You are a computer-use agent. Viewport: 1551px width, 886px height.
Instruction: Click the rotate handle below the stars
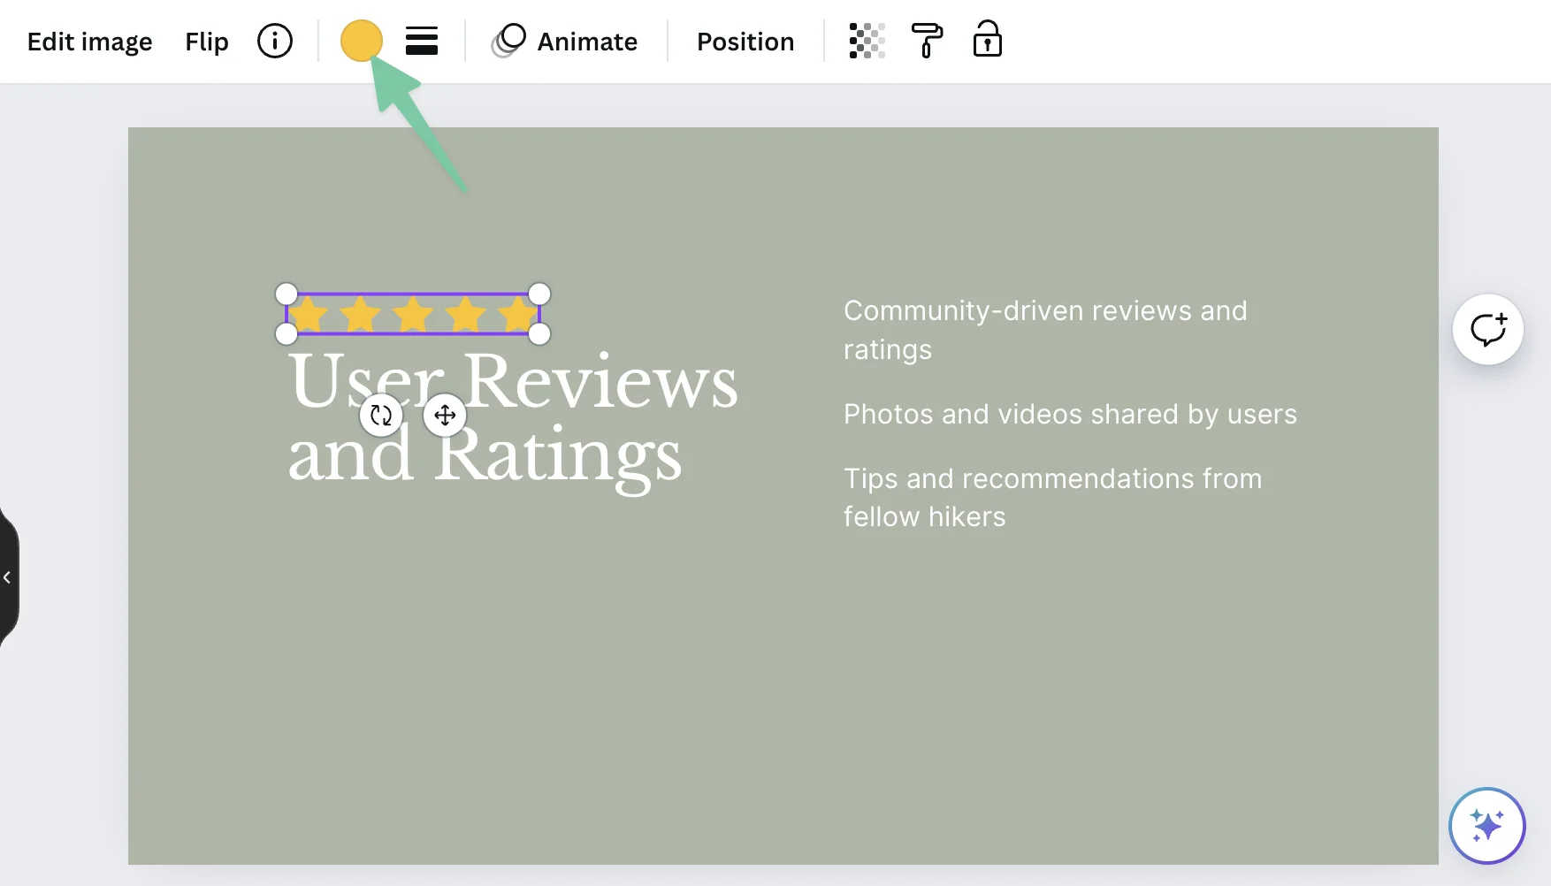(381, 415)
